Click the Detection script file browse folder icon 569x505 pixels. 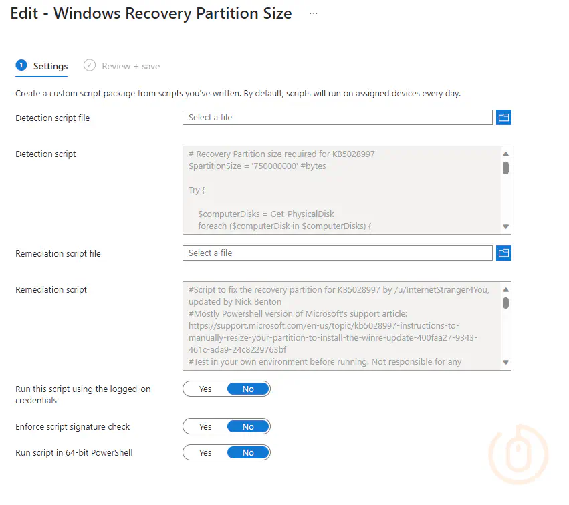pos(503,118)
